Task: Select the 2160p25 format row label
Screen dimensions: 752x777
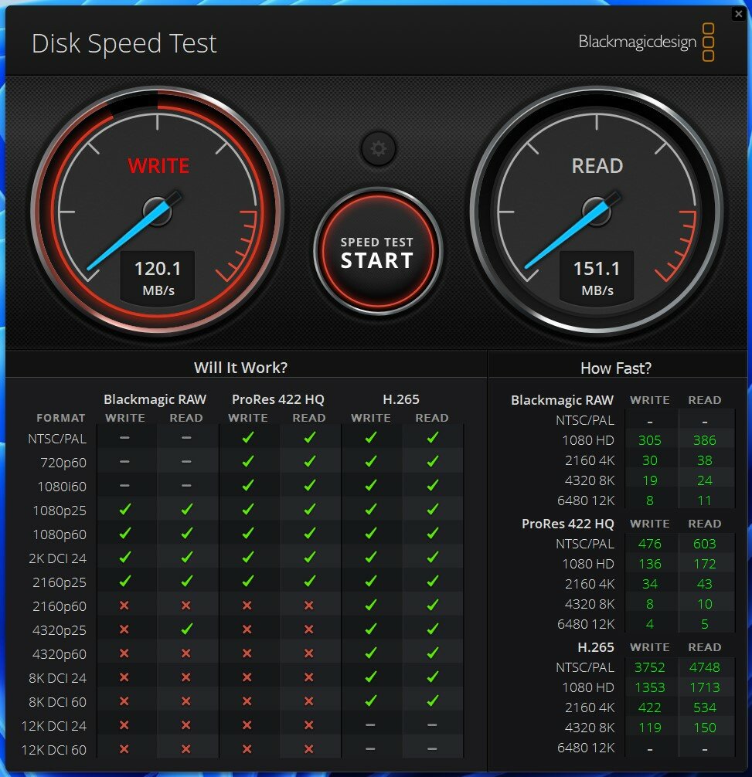Action: [60, 582]
